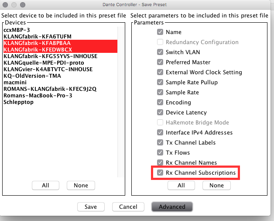Select device ROMANS-KLANGfabrik-KFEC9J2Q
Viewport: 274px width, 221px height.
60,89
